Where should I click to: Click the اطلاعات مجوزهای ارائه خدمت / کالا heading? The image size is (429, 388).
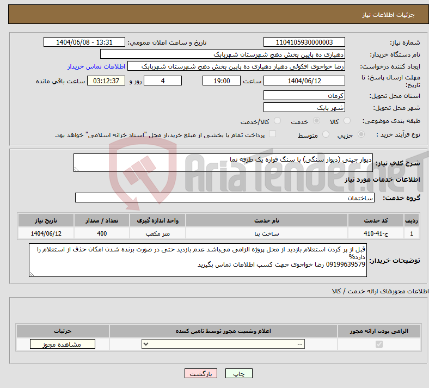coord(380,291)
